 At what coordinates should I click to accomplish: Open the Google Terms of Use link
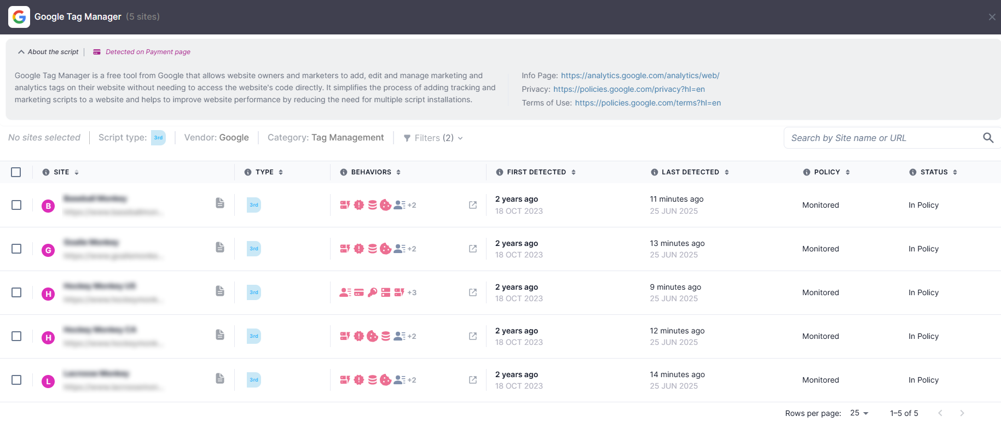[647, 103]
